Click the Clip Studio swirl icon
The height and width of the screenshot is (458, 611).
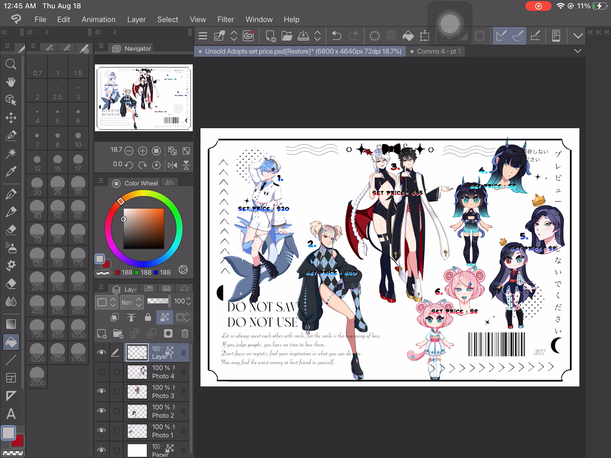coord(248,36)
